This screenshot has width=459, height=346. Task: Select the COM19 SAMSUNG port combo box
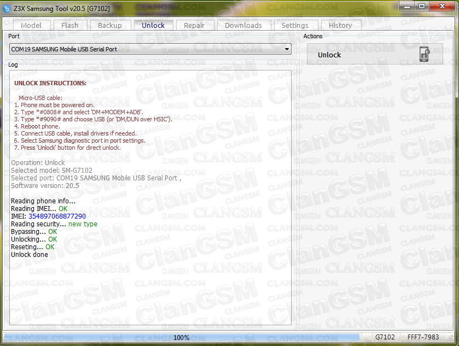pos(148,49)
